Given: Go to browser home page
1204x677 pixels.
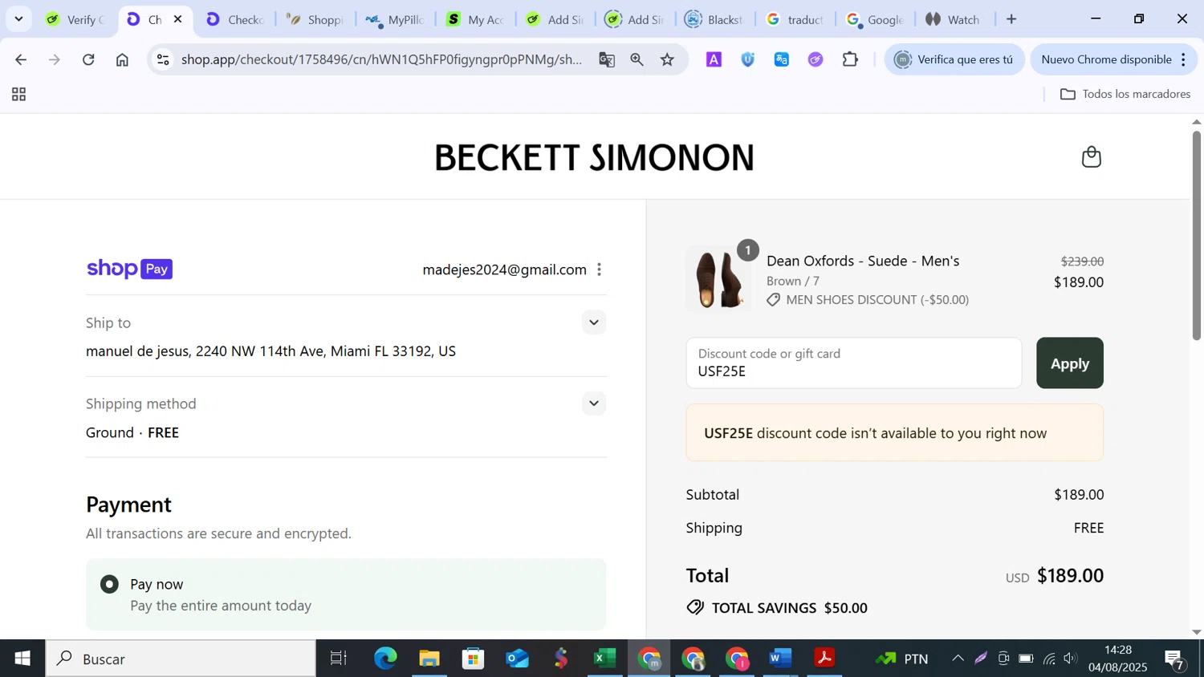Looking at the screenshot, I should coord(122,59).
